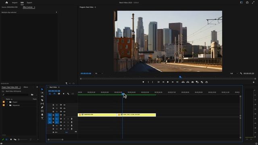Click the Project panel search field
The image size is (258, 145).
[16, 95]
